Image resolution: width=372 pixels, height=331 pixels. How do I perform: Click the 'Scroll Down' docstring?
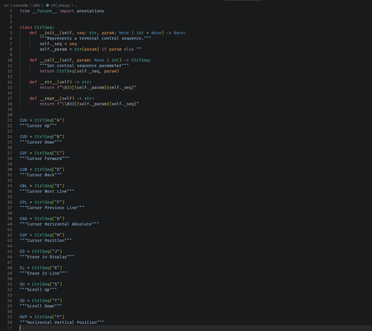click(40, 306)
